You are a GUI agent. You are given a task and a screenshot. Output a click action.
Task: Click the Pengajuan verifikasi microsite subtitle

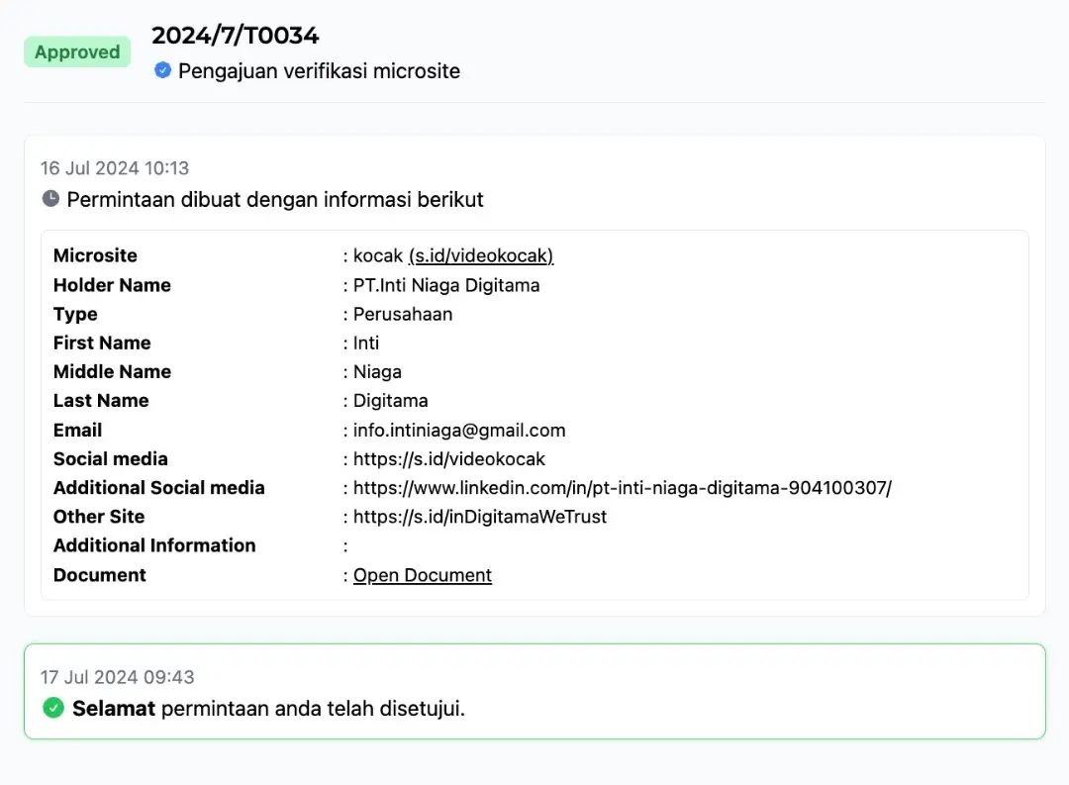pyautogui.click(x=319, y=71)
